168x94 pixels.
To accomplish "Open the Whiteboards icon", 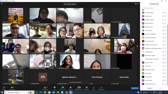I will [101, 87].
